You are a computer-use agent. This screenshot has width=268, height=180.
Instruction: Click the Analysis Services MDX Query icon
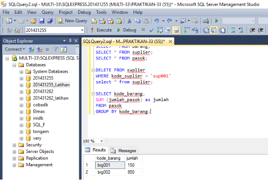click(x=102, y=21)
